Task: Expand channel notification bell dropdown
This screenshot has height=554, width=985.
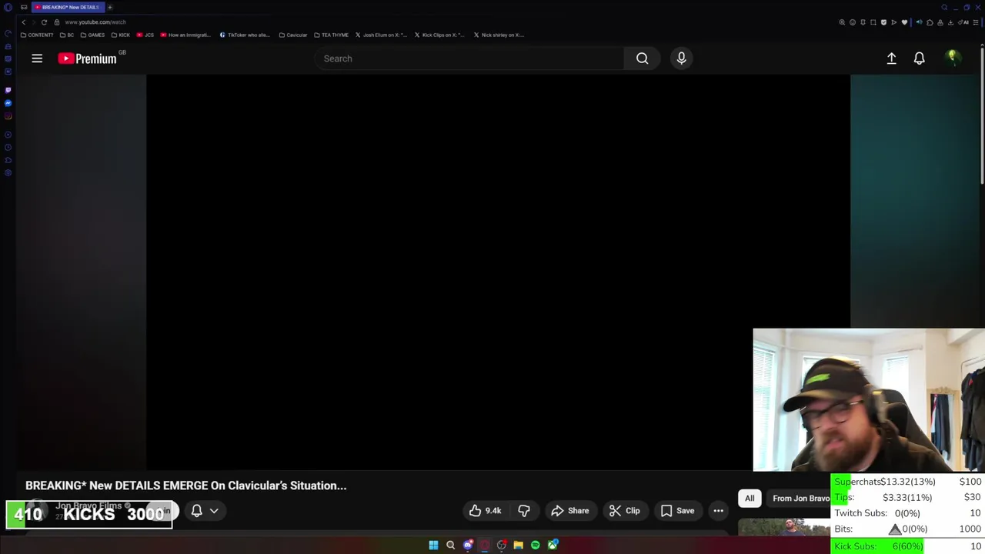Action: [x=205, y=511]
